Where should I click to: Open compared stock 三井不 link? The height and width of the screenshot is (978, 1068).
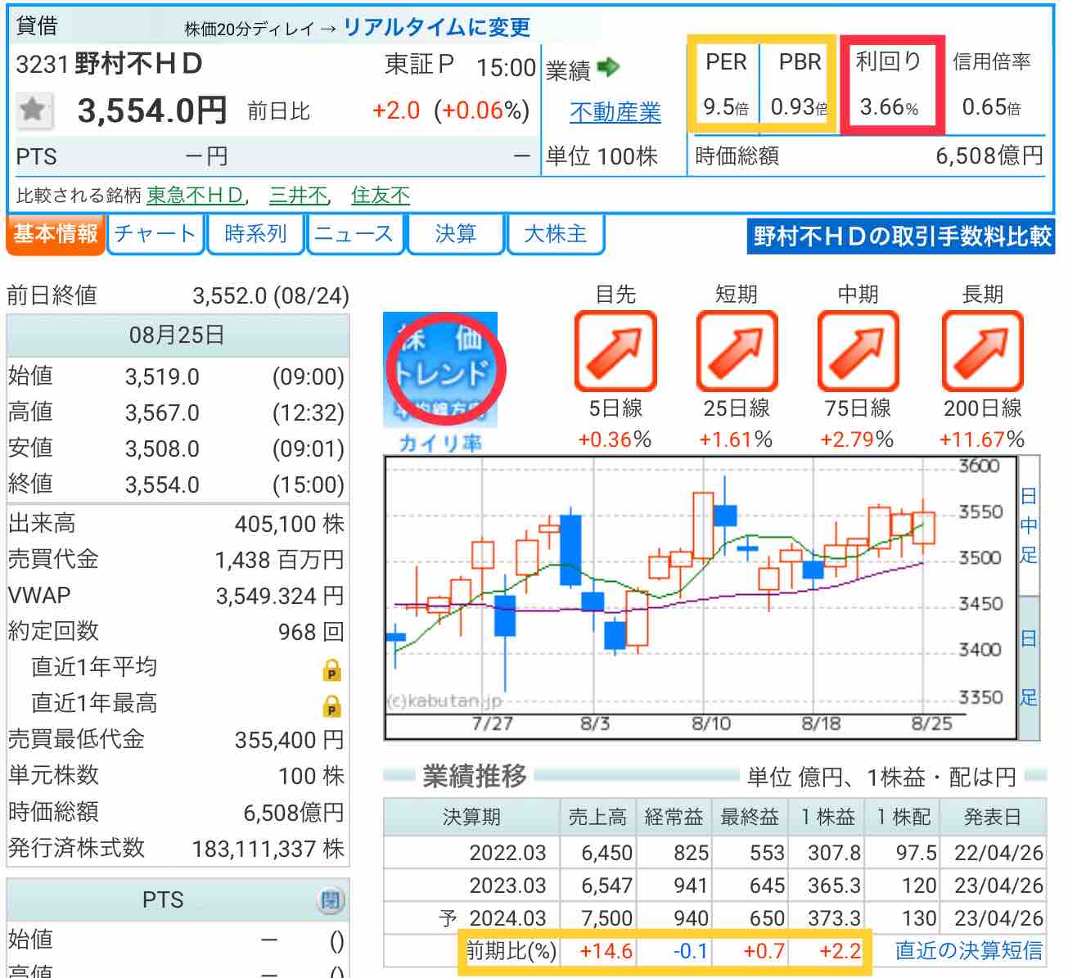click(x=299, y=195)
